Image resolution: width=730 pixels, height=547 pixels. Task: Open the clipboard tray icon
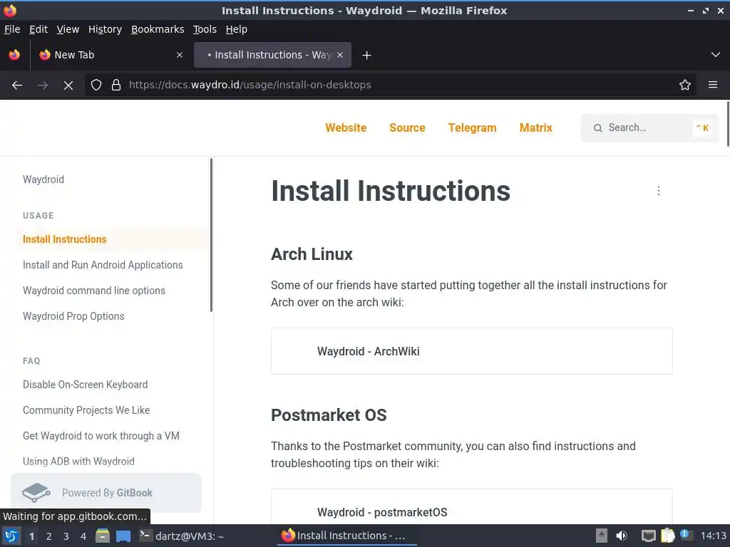[667, 536]
